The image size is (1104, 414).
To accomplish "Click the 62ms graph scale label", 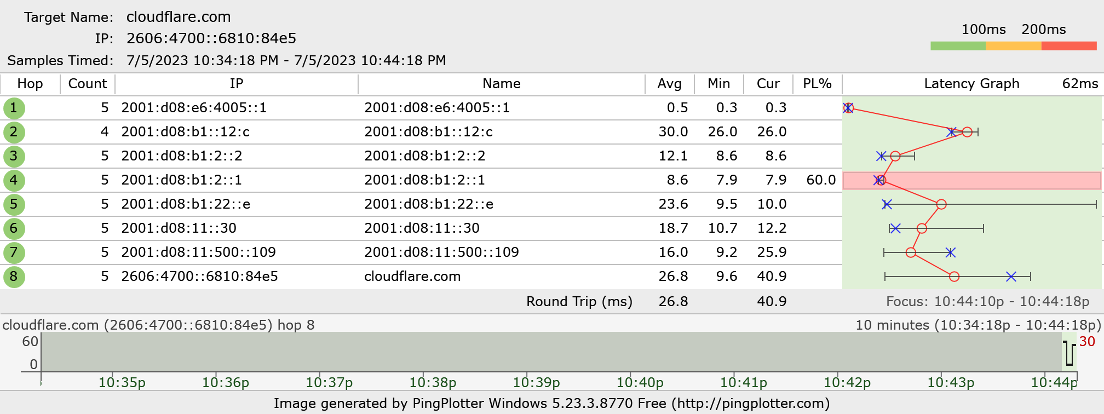I will tap(1080, 84).
